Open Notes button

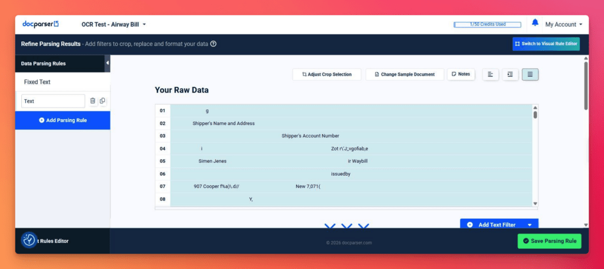pos(461,74)
